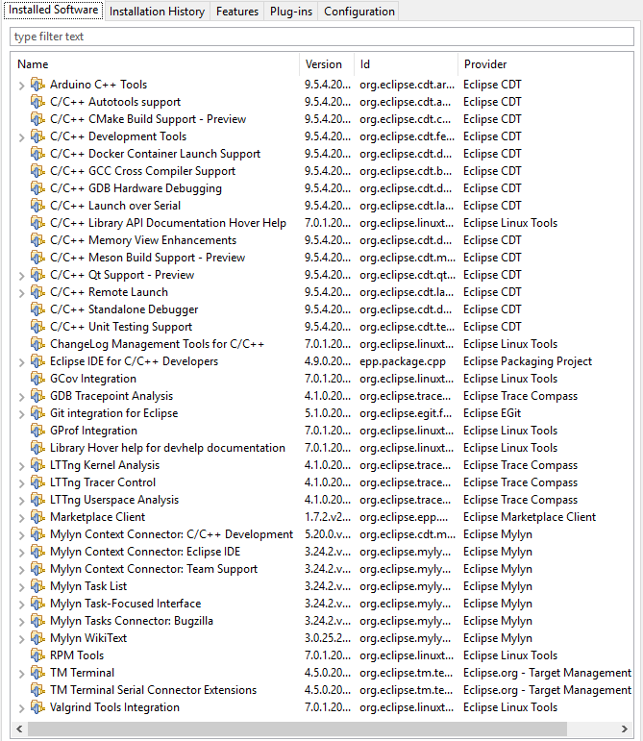Select the TM Terminal feature icon

click(x=38, y=673)
